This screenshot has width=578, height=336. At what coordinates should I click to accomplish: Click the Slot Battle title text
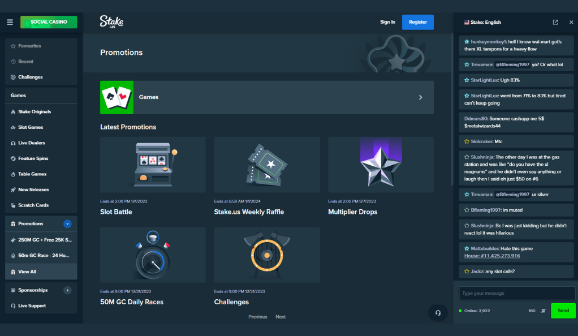[116, 212]
